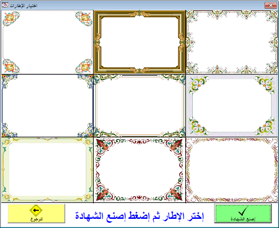Select the pale green rounded-corner frame
Viewport: 279px width, 228px height.
tap(47, 170)
